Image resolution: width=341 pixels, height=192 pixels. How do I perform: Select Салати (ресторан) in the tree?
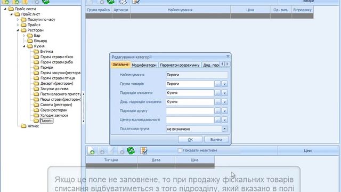[56, 105]
